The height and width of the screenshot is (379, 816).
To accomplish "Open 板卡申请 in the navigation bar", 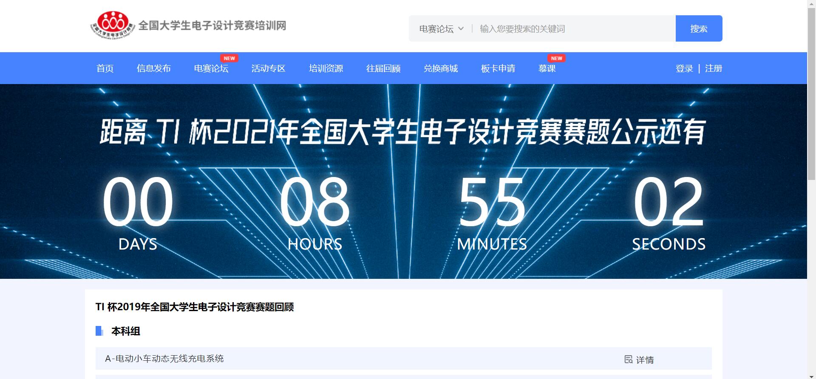I will (498, 68).
